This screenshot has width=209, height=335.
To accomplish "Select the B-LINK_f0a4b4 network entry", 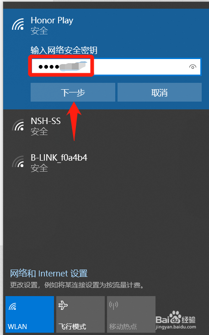I will coord(106,163).
